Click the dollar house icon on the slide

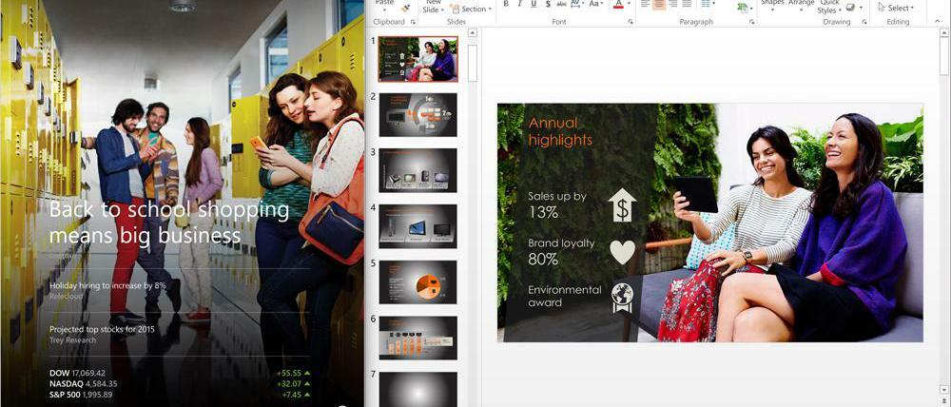click(622, 205)
